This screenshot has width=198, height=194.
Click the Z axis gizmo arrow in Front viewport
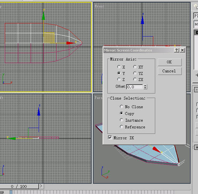pos(143,20)
